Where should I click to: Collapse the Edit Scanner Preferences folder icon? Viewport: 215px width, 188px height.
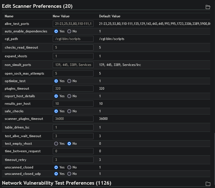[208, 7]
